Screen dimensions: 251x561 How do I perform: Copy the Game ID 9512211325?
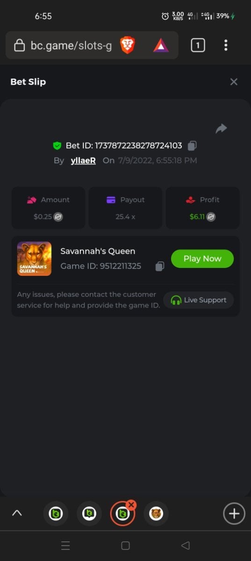[159, 266]
